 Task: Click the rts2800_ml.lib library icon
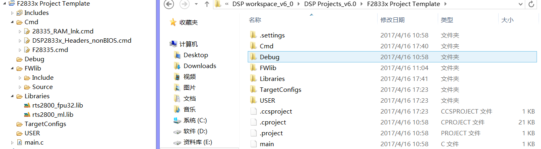click(x=27, y=115)
